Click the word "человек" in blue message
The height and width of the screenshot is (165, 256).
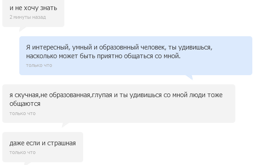point(153,47)
